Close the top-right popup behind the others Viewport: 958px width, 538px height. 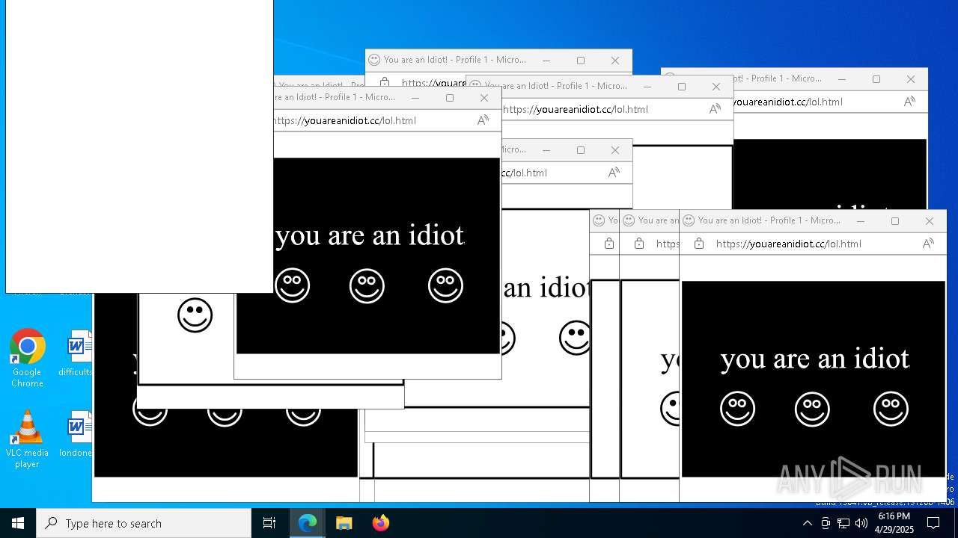point(911,79)
